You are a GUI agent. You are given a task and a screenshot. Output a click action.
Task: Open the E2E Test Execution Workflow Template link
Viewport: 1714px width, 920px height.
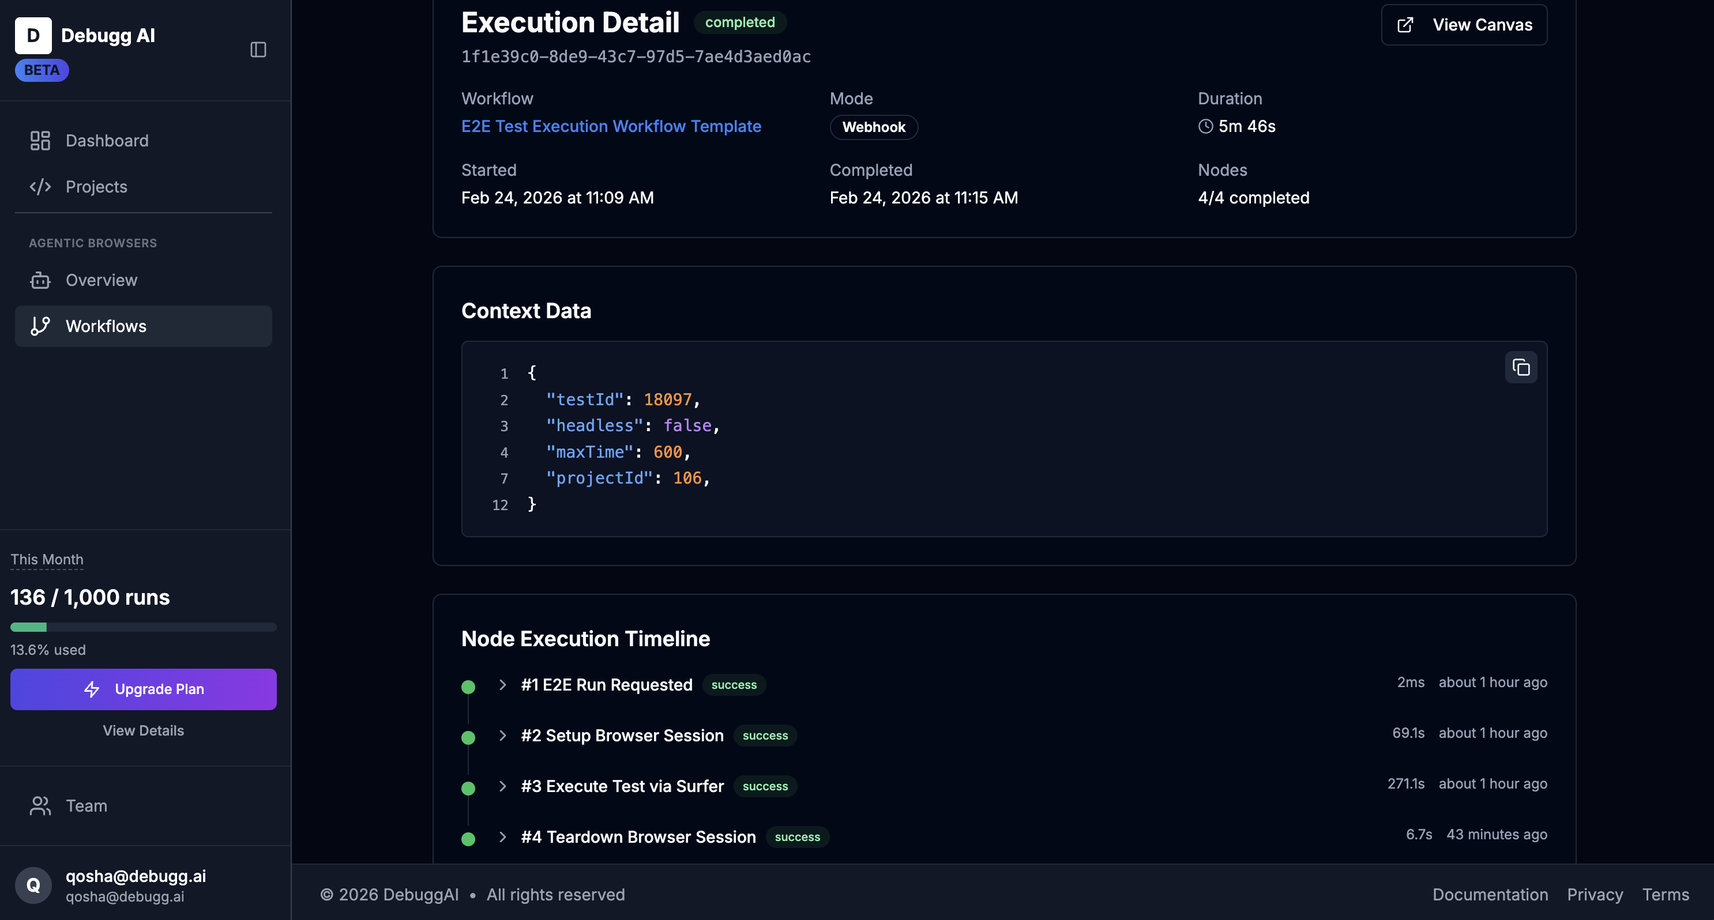coord(611,126)
